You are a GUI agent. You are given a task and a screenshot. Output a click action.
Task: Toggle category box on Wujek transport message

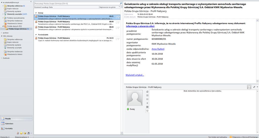116,22
